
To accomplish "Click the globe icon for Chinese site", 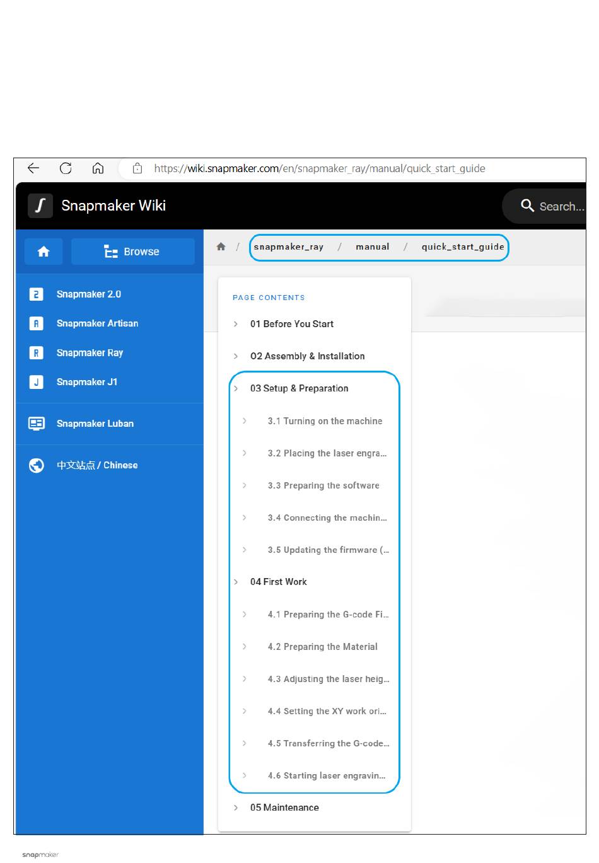I will point(37,465).
